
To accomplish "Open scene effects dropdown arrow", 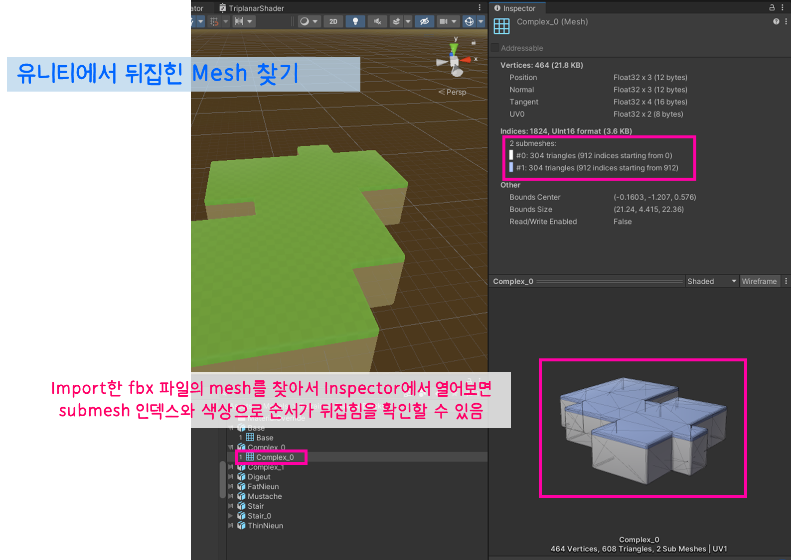I will (408, 21).
